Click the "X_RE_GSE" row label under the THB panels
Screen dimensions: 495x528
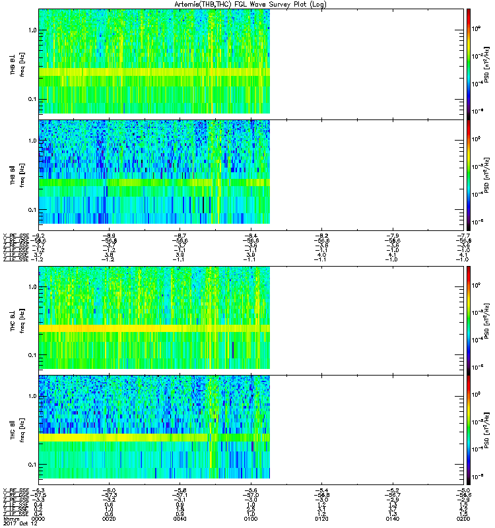(16, 236)
